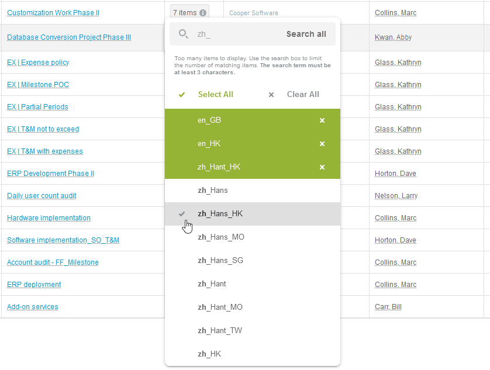Choose the zh_Hant_TW option
Viewport: 490px width, 370px height.
(x=253, y=331)
